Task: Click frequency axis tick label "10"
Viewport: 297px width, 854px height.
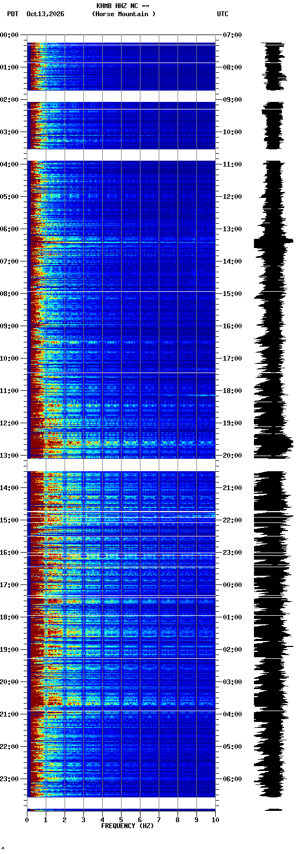Action: (215, 820)
